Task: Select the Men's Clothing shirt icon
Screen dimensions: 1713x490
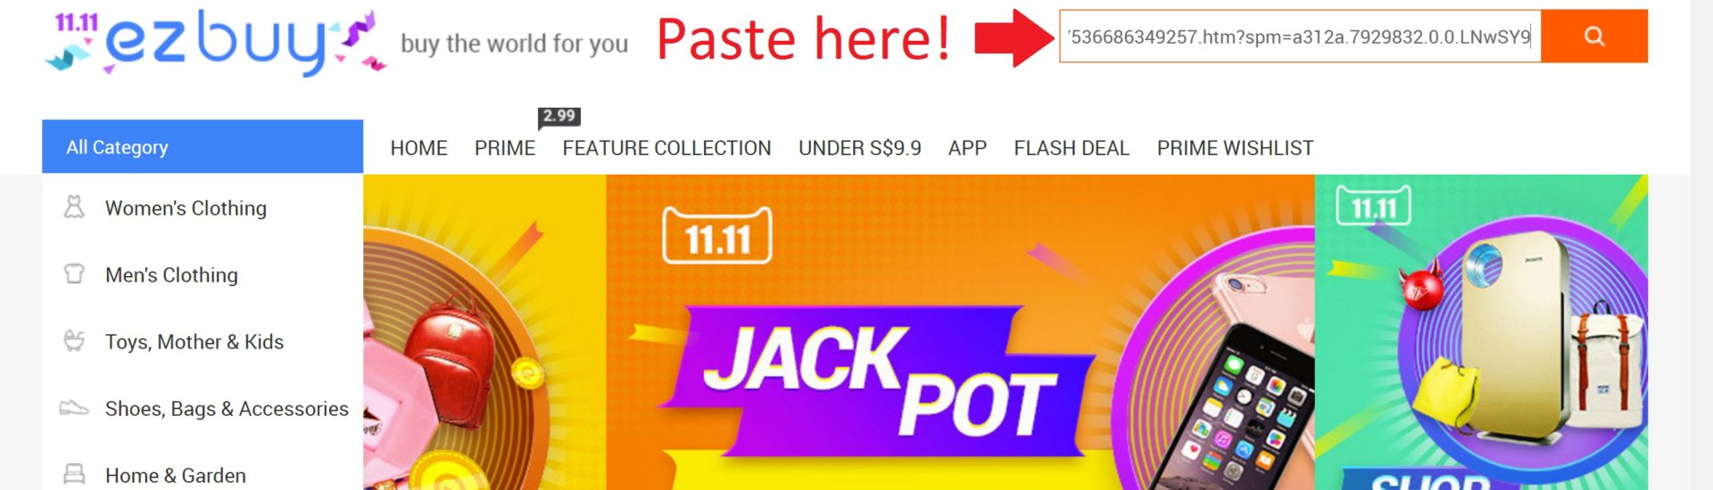Action: [74, 274]
